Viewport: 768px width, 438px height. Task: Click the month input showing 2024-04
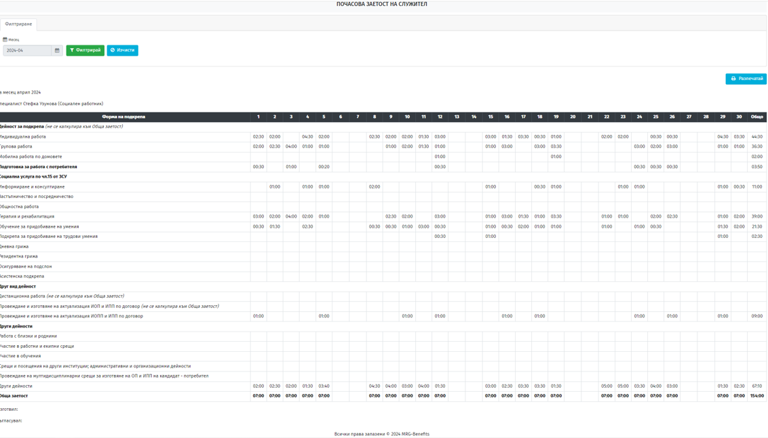pyautogui.click(x=27, y=50)
